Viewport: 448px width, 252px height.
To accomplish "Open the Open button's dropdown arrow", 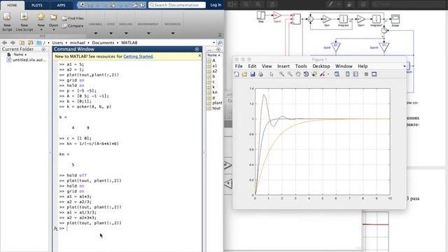I will click(53, 29).
